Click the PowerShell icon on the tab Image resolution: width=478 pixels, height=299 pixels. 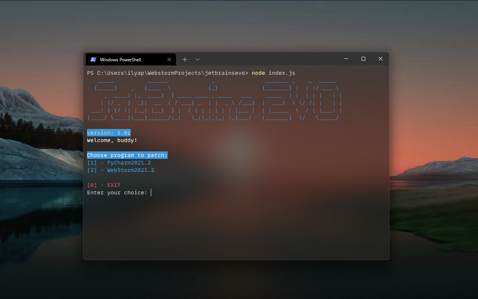click(x=93, y=59)
